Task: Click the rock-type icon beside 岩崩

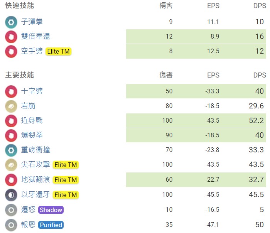Action: coord(11,106)
